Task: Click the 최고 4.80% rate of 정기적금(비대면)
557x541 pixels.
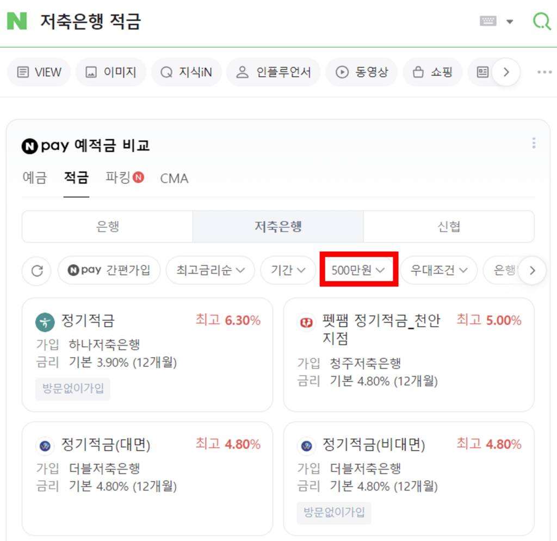Action: [x=489, y=444]
